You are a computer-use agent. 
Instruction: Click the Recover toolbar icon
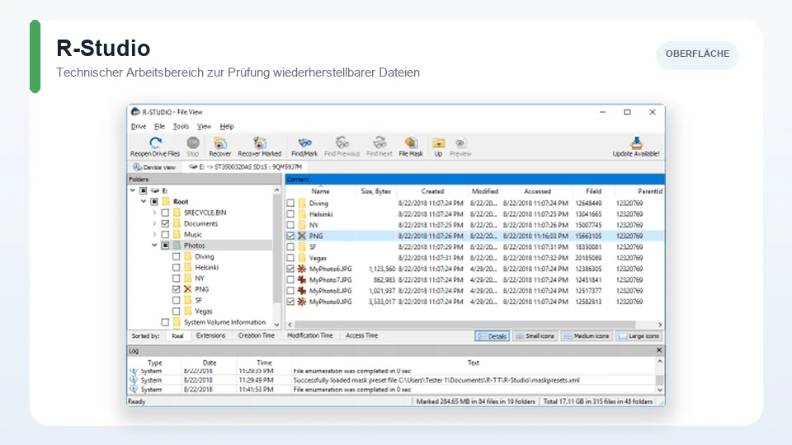point(219,143)
